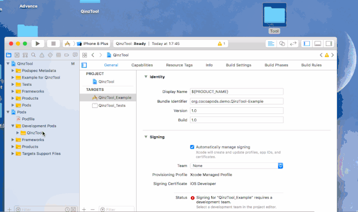Expand the Podspec Metadata folder
This screenshot has height=212, width=358.
pos(13,70)
